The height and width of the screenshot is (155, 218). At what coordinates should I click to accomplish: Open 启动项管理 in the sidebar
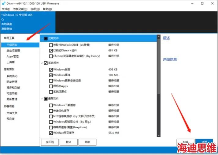[13, 51]
